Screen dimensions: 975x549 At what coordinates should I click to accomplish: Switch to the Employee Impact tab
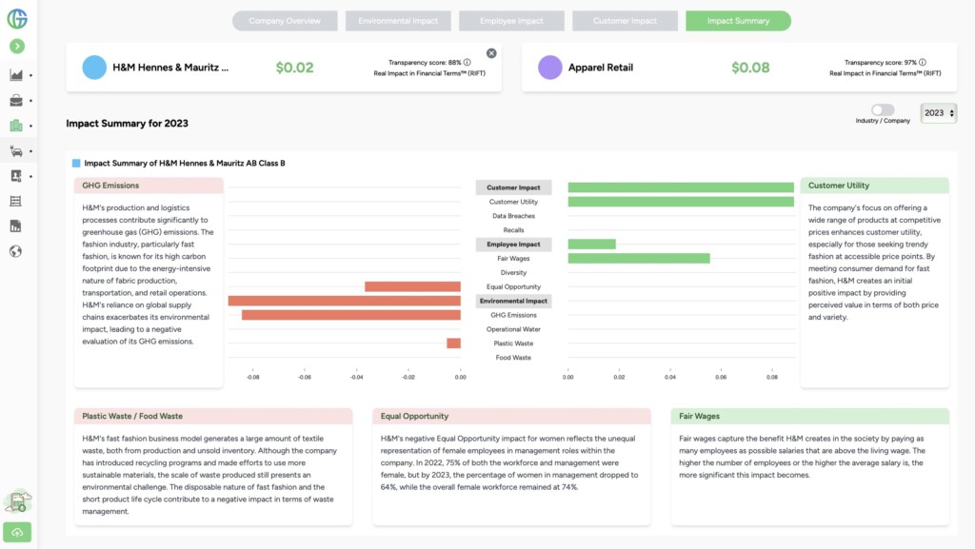point(511,21)
